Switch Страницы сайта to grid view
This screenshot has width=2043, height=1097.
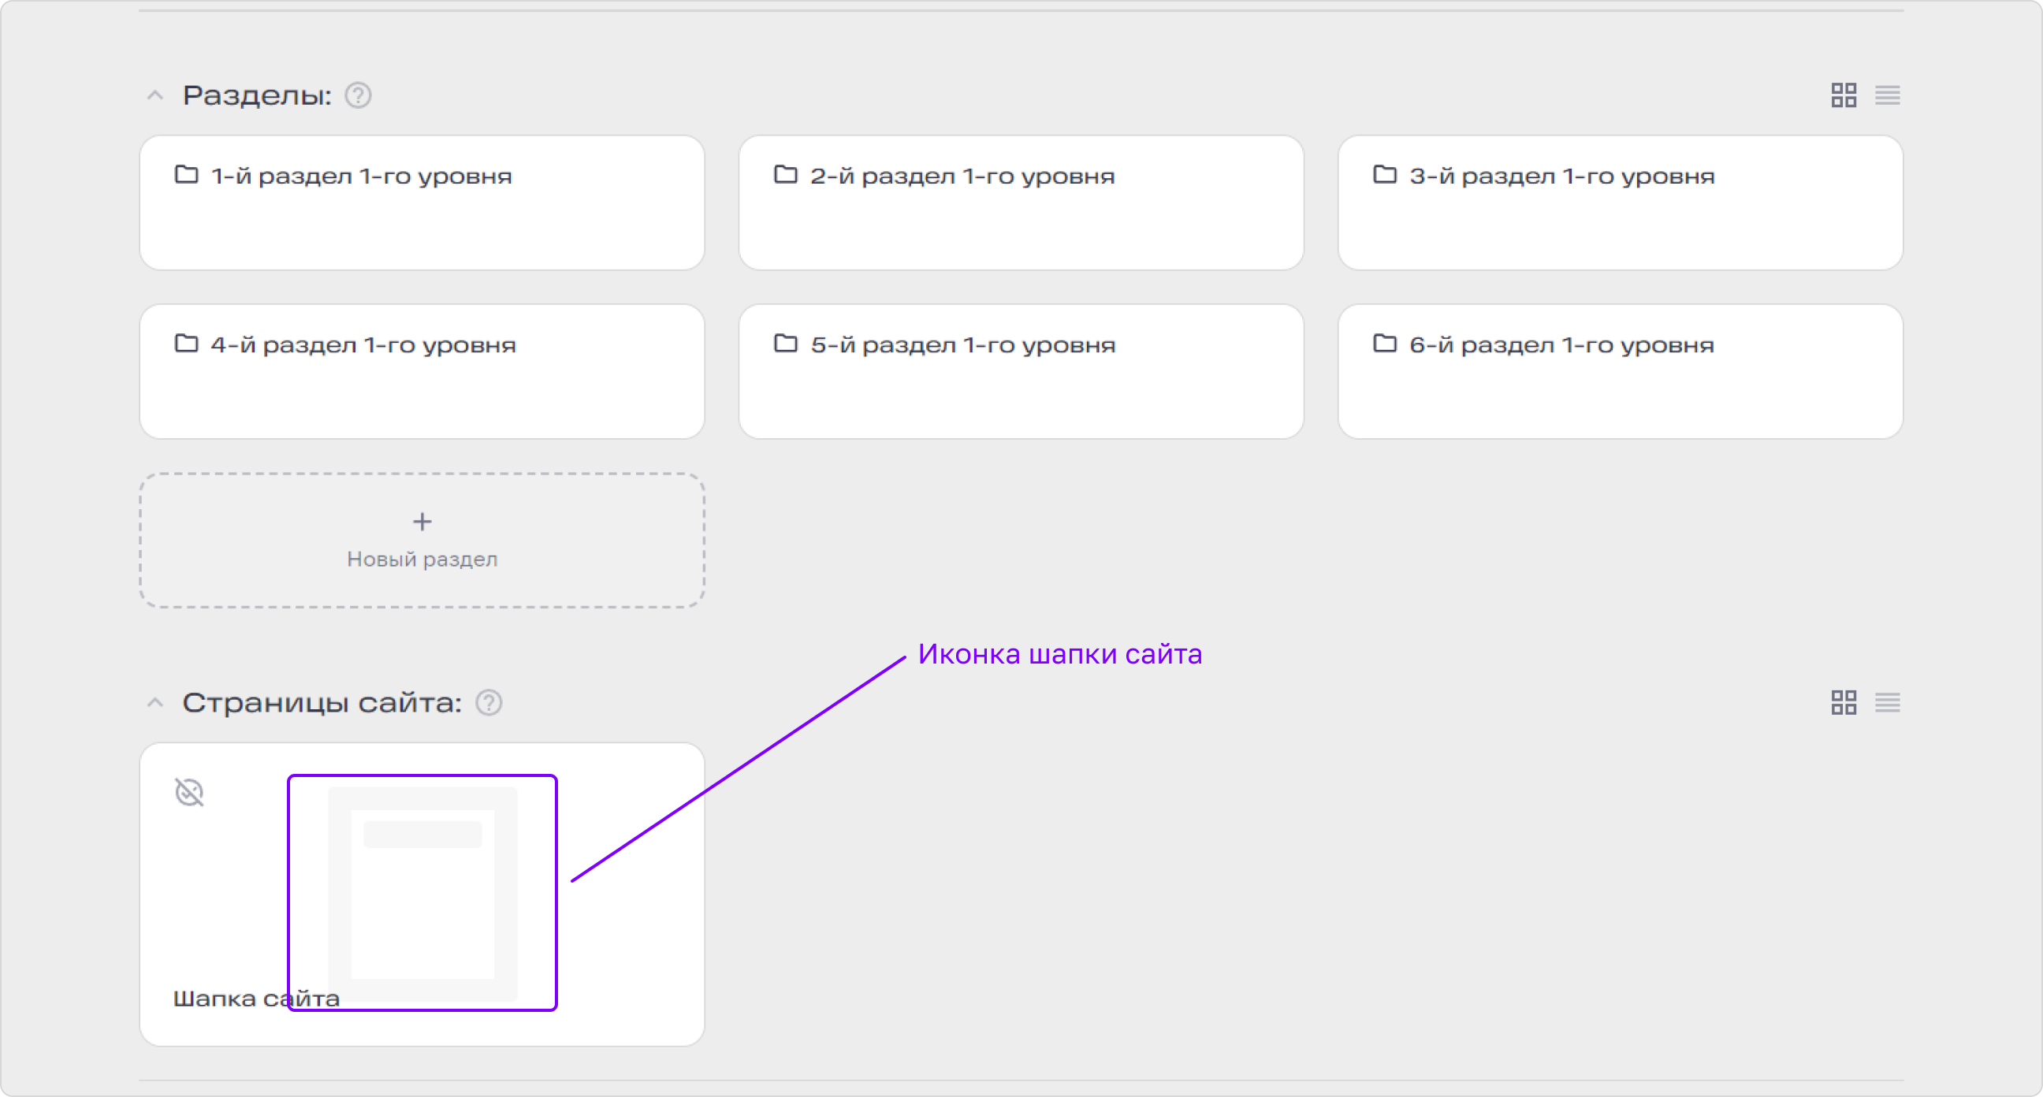[x=1844, y=703]
